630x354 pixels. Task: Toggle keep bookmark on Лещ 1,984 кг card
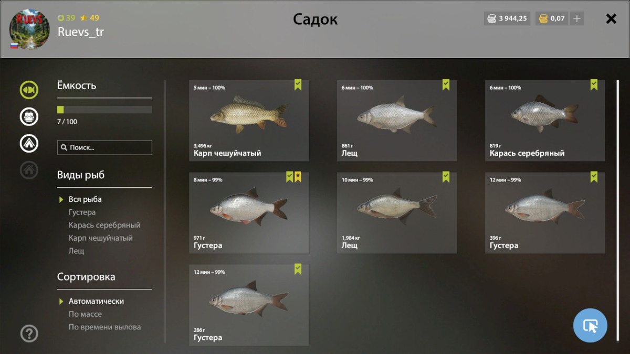point(446,177)
